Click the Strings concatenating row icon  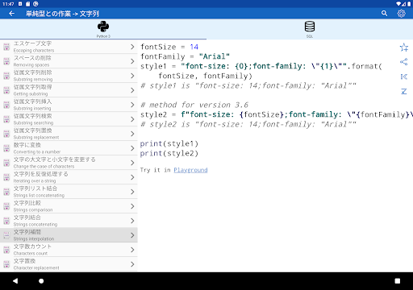pos(6,221)
